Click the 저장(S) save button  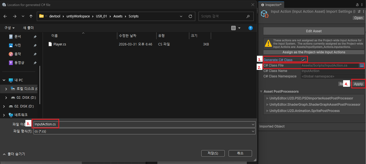click(213, 153)
